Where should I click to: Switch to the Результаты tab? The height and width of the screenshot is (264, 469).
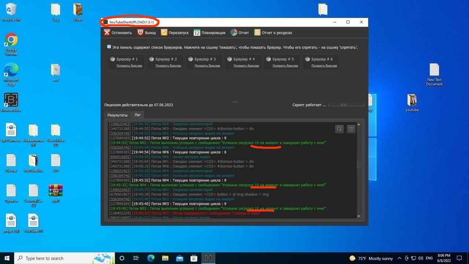(117, 115)
